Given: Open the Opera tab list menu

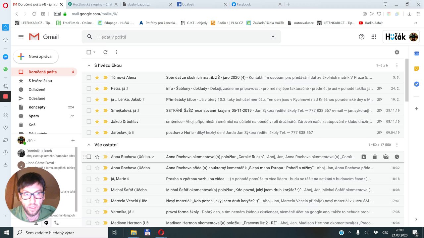Looking at the screenshot, I should coord(385,4).
